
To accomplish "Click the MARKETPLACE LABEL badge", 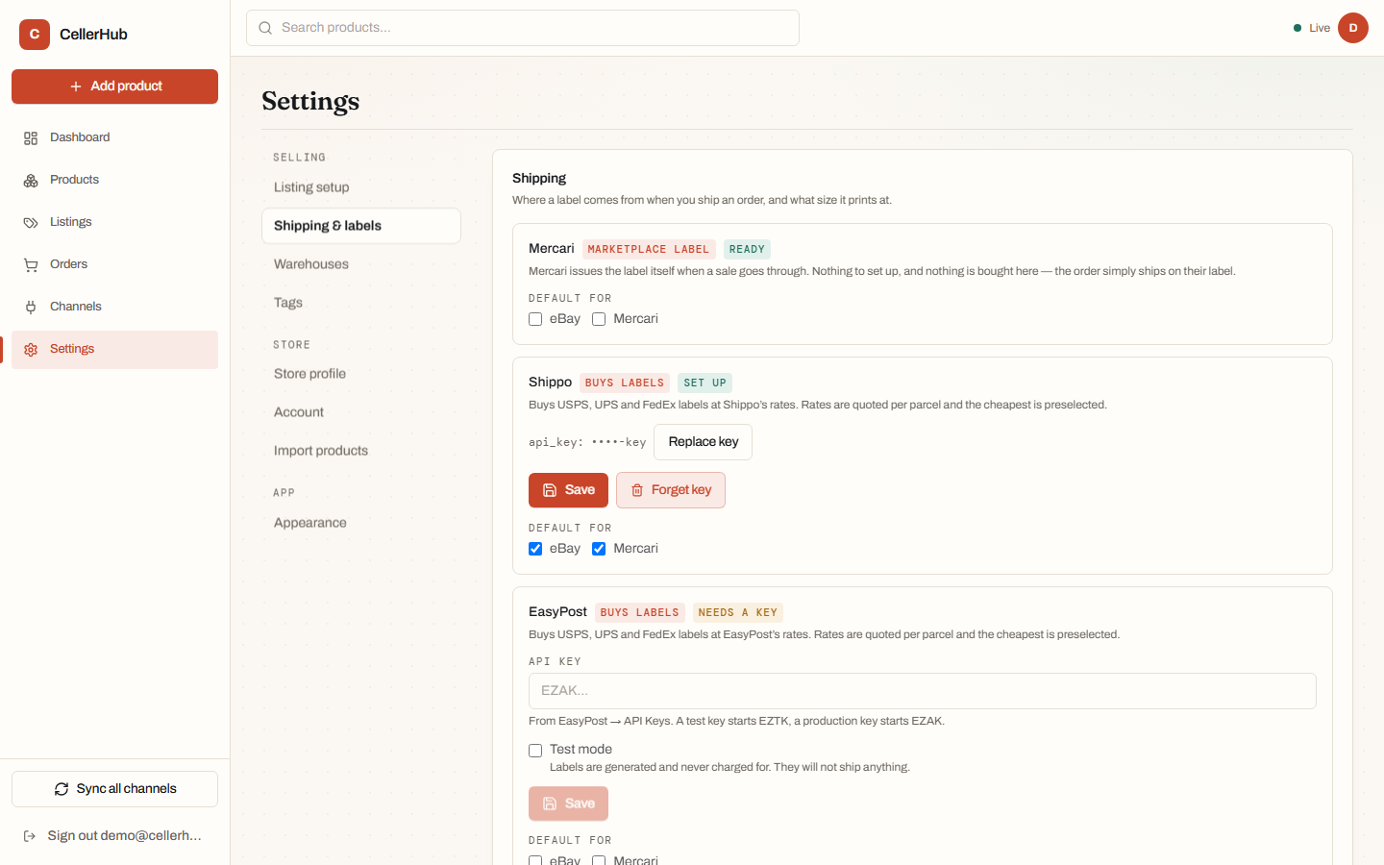I will click(x=649, y=250).
